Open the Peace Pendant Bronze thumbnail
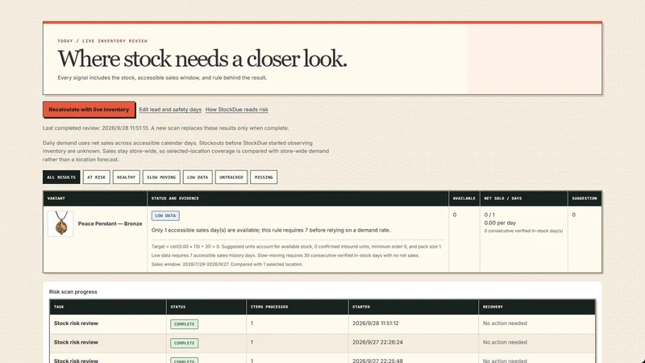Viewport: 645px width, 363px height. point(60,223)
